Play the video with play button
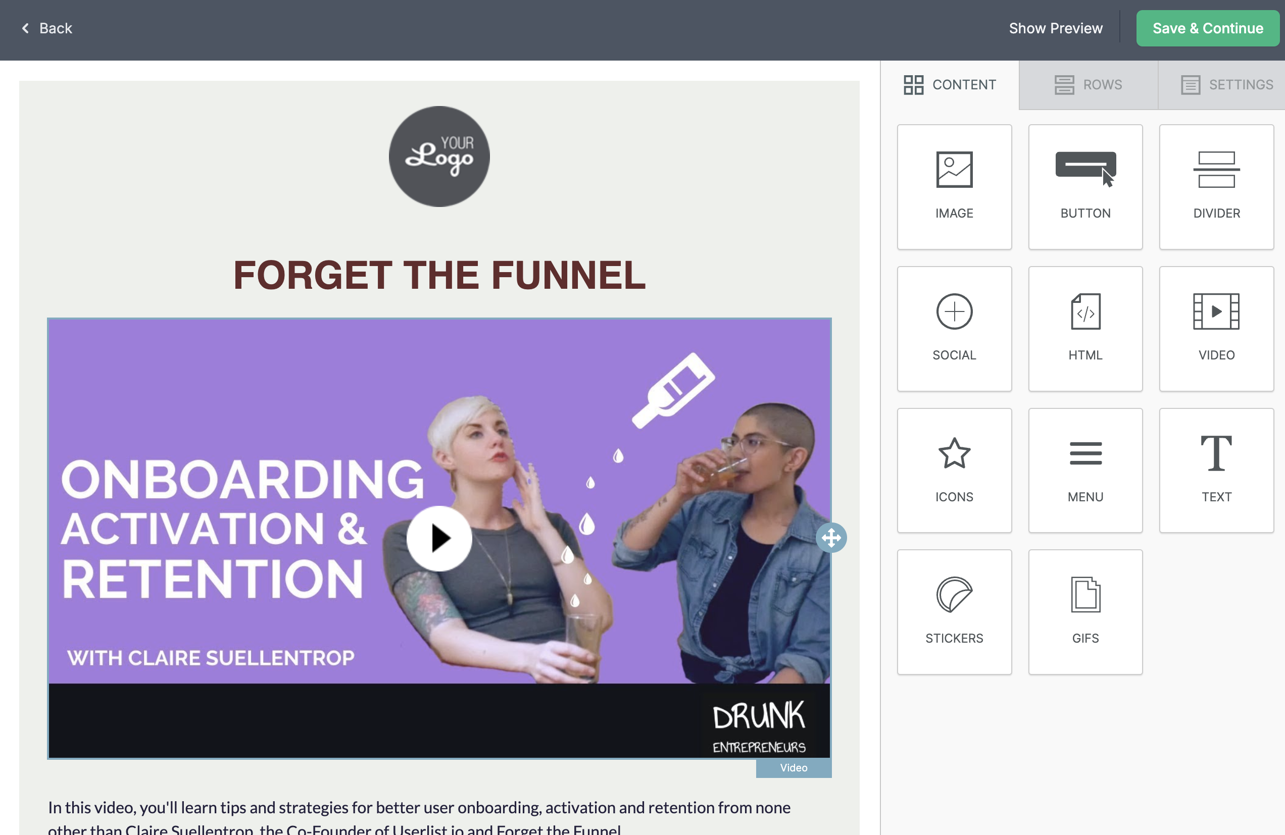1285x835 pixels. pos(439,538)
